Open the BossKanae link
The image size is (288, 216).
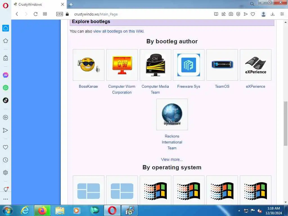click(88, 86)
